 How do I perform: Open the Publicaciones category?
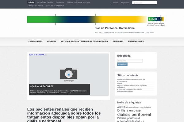pyautogui.click(x=136, y=41)
